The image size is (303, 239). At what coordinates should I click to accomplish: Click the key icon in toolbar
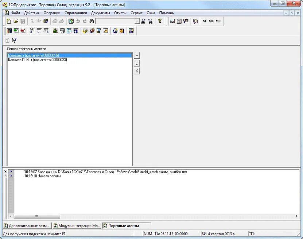71,21
